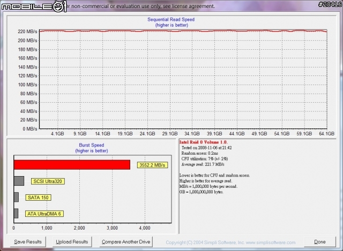This screenshot has width=343, height=251.
Task: Click the ATA UltraDMA 6 label
Action: click(x=44, y=214)
